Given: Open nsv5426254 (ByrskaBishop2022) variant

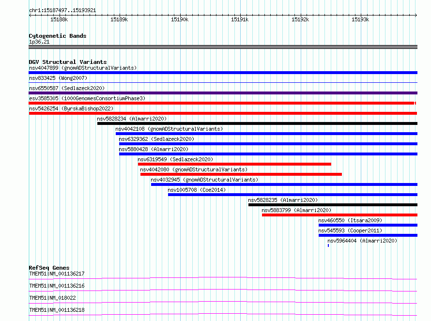Looking at the screenshot, I should [71, 108].
